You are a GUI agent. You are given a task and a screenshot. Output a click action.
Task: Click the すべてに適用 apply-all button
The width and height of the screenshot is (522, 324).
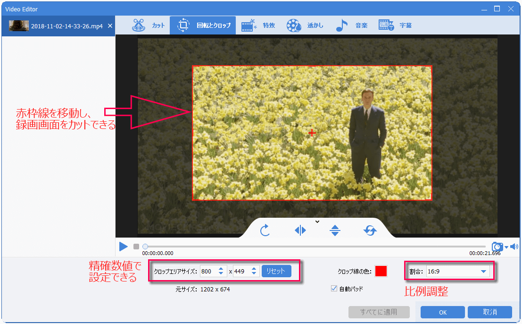point(379,312)
